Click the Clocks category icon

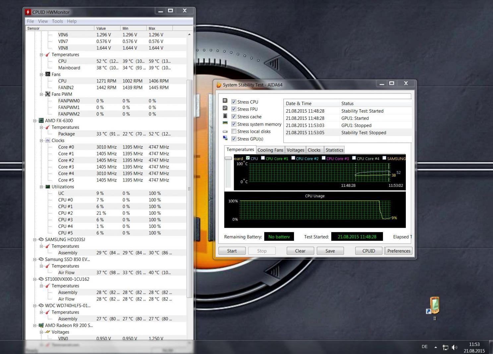[x=48, y=140]
